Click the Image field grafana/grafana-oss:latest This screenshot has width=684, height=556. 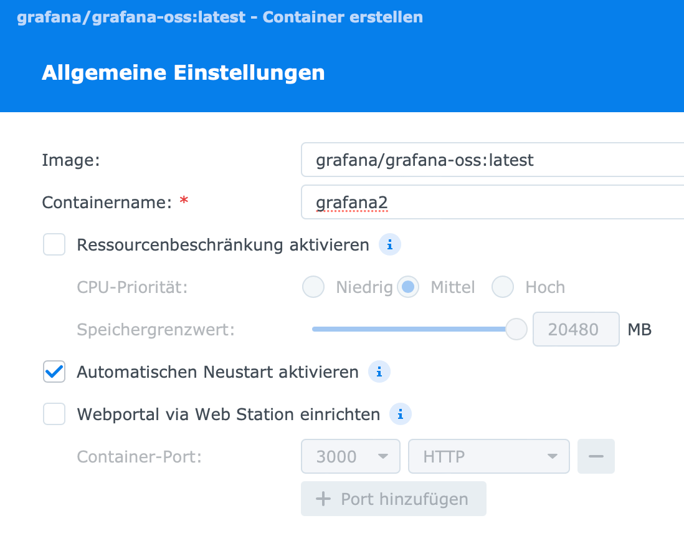click(493, 160)
